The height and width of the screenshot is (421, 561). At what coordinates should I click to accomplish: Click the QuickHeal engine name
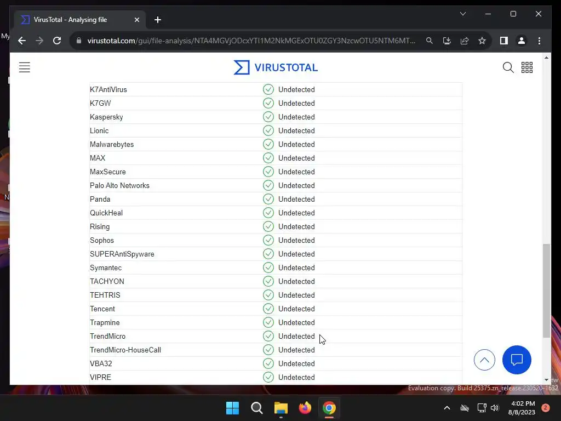pos(106,213)
